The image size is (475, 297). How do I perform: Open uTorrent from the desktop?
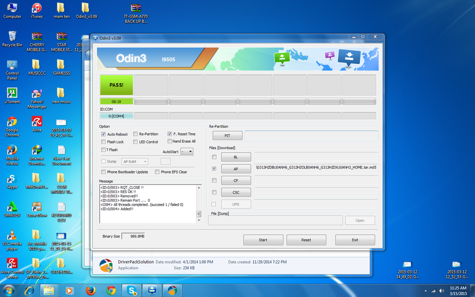[12, 93]
